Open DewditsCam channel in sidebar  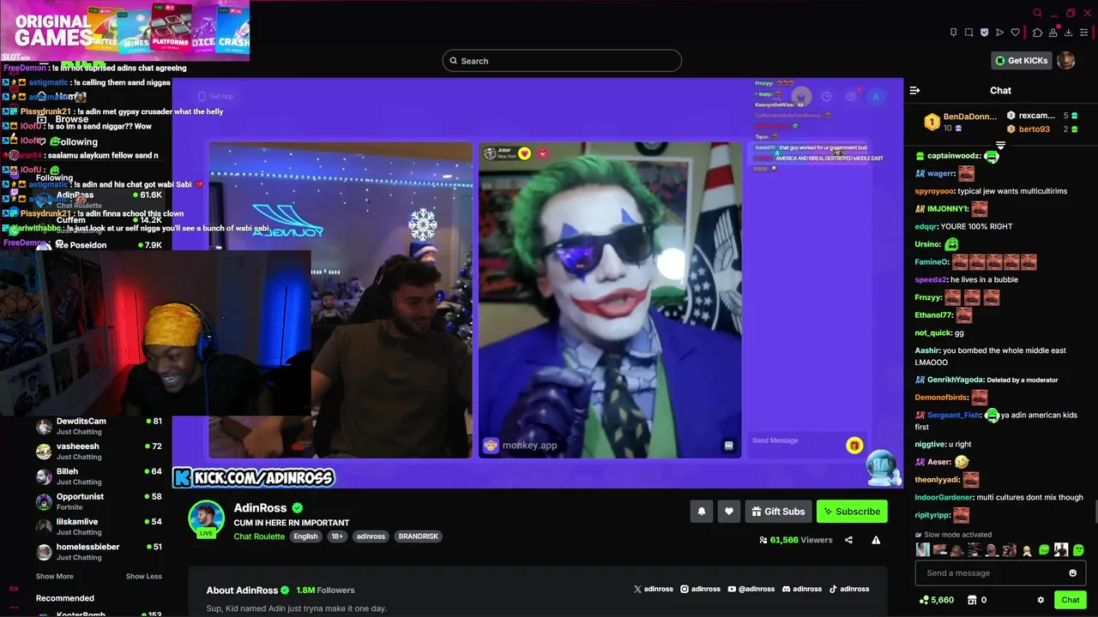point(99,426)
